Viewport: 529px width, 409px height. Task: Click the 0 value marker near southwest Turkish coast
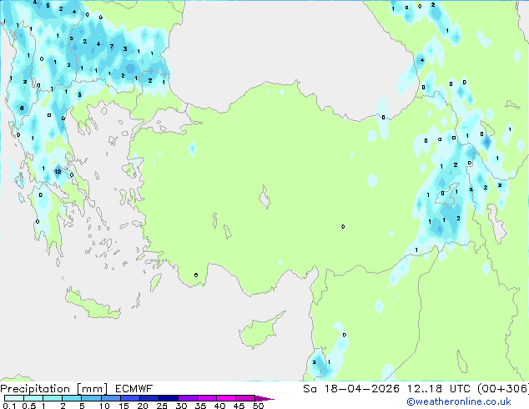pyautogui.click(x=196, y=275)
